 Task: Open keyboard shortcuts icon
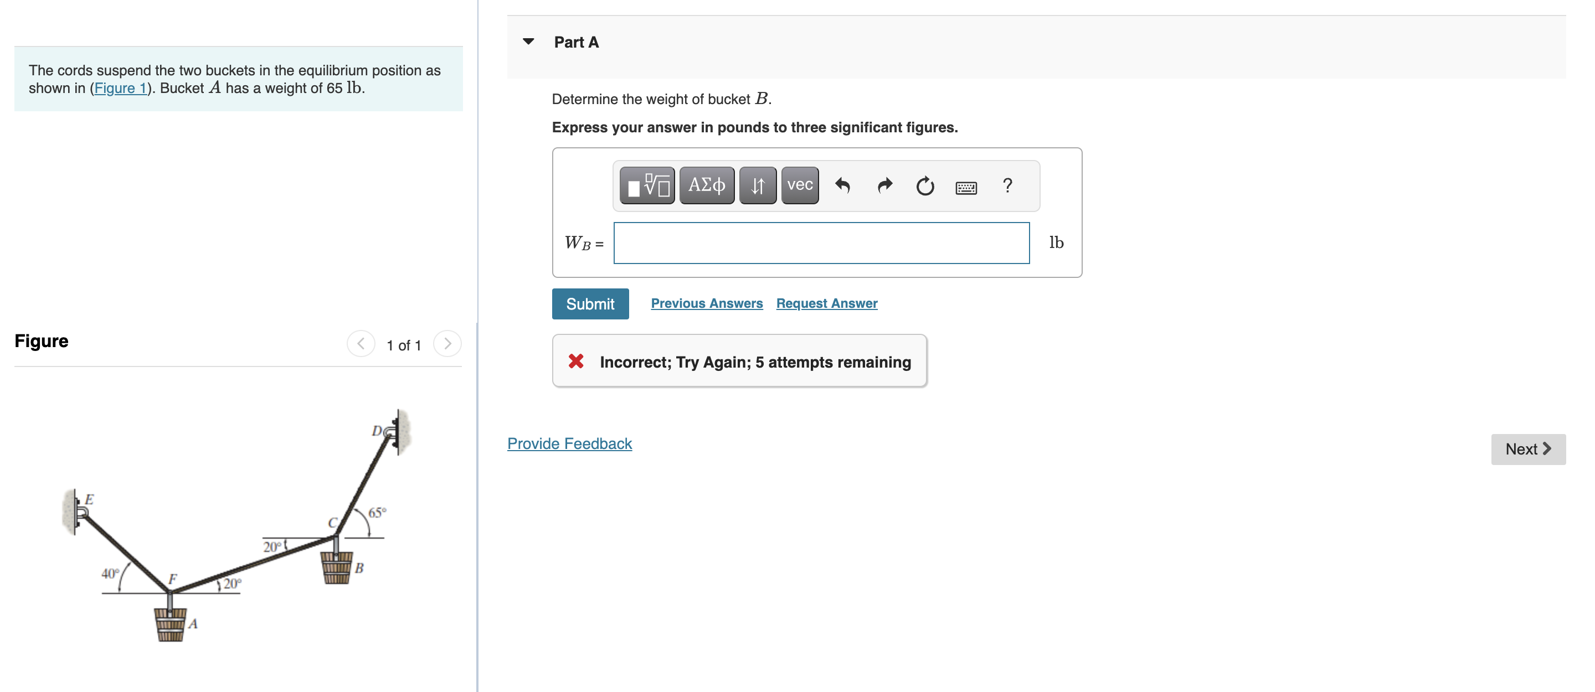click(x=965, y=188)
